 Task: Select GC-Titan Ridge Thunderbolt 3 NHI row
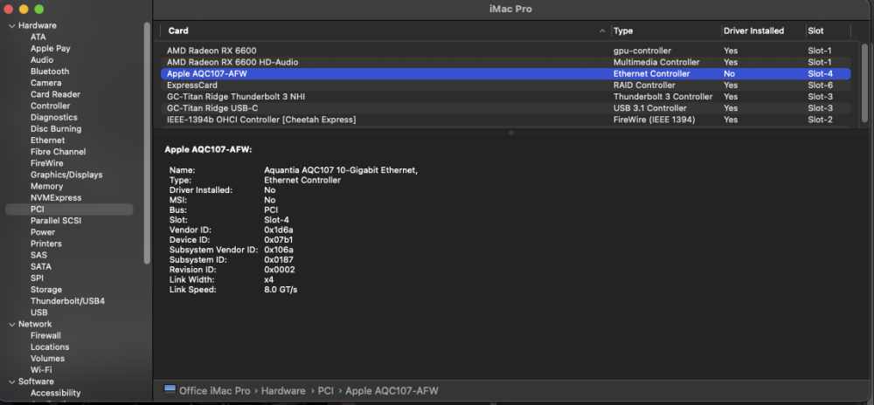click(x=505, y=97)
